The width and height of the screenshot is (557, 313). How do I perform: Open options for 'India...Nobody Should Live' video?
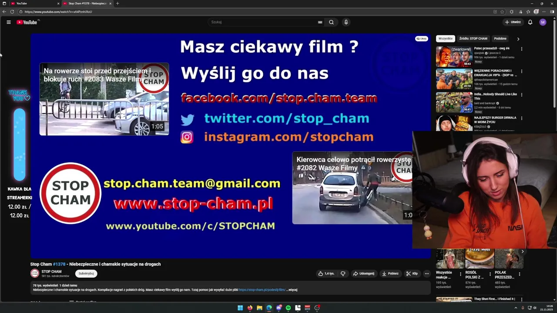[x=521, y=95]
